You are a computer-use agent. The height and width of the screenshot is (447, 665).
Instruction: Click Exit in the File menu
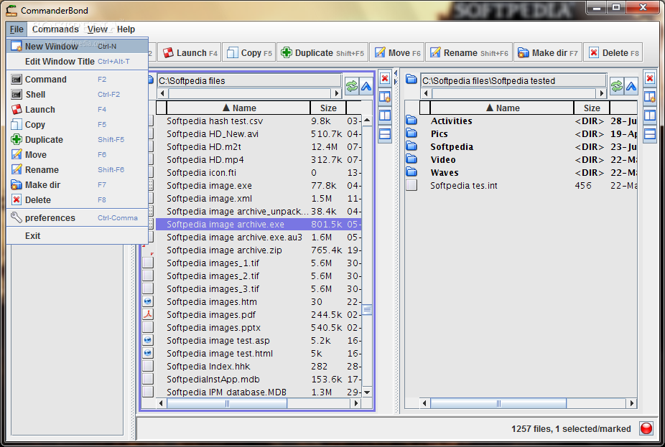(77, 235)
